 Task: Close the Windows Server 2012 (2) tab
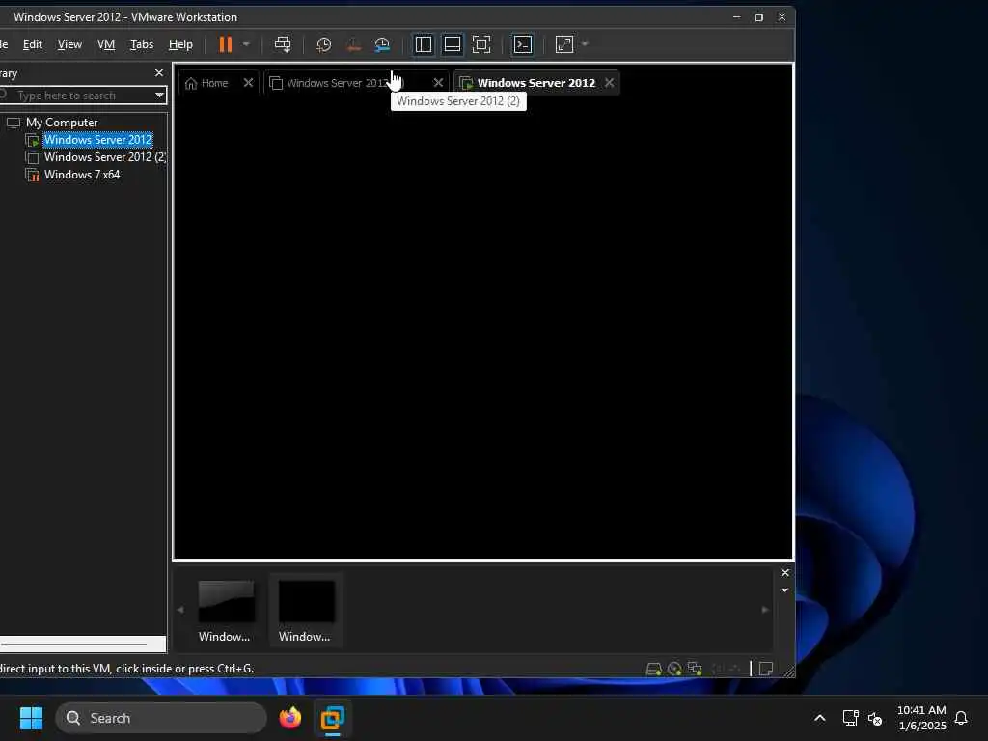pos(439,83)
